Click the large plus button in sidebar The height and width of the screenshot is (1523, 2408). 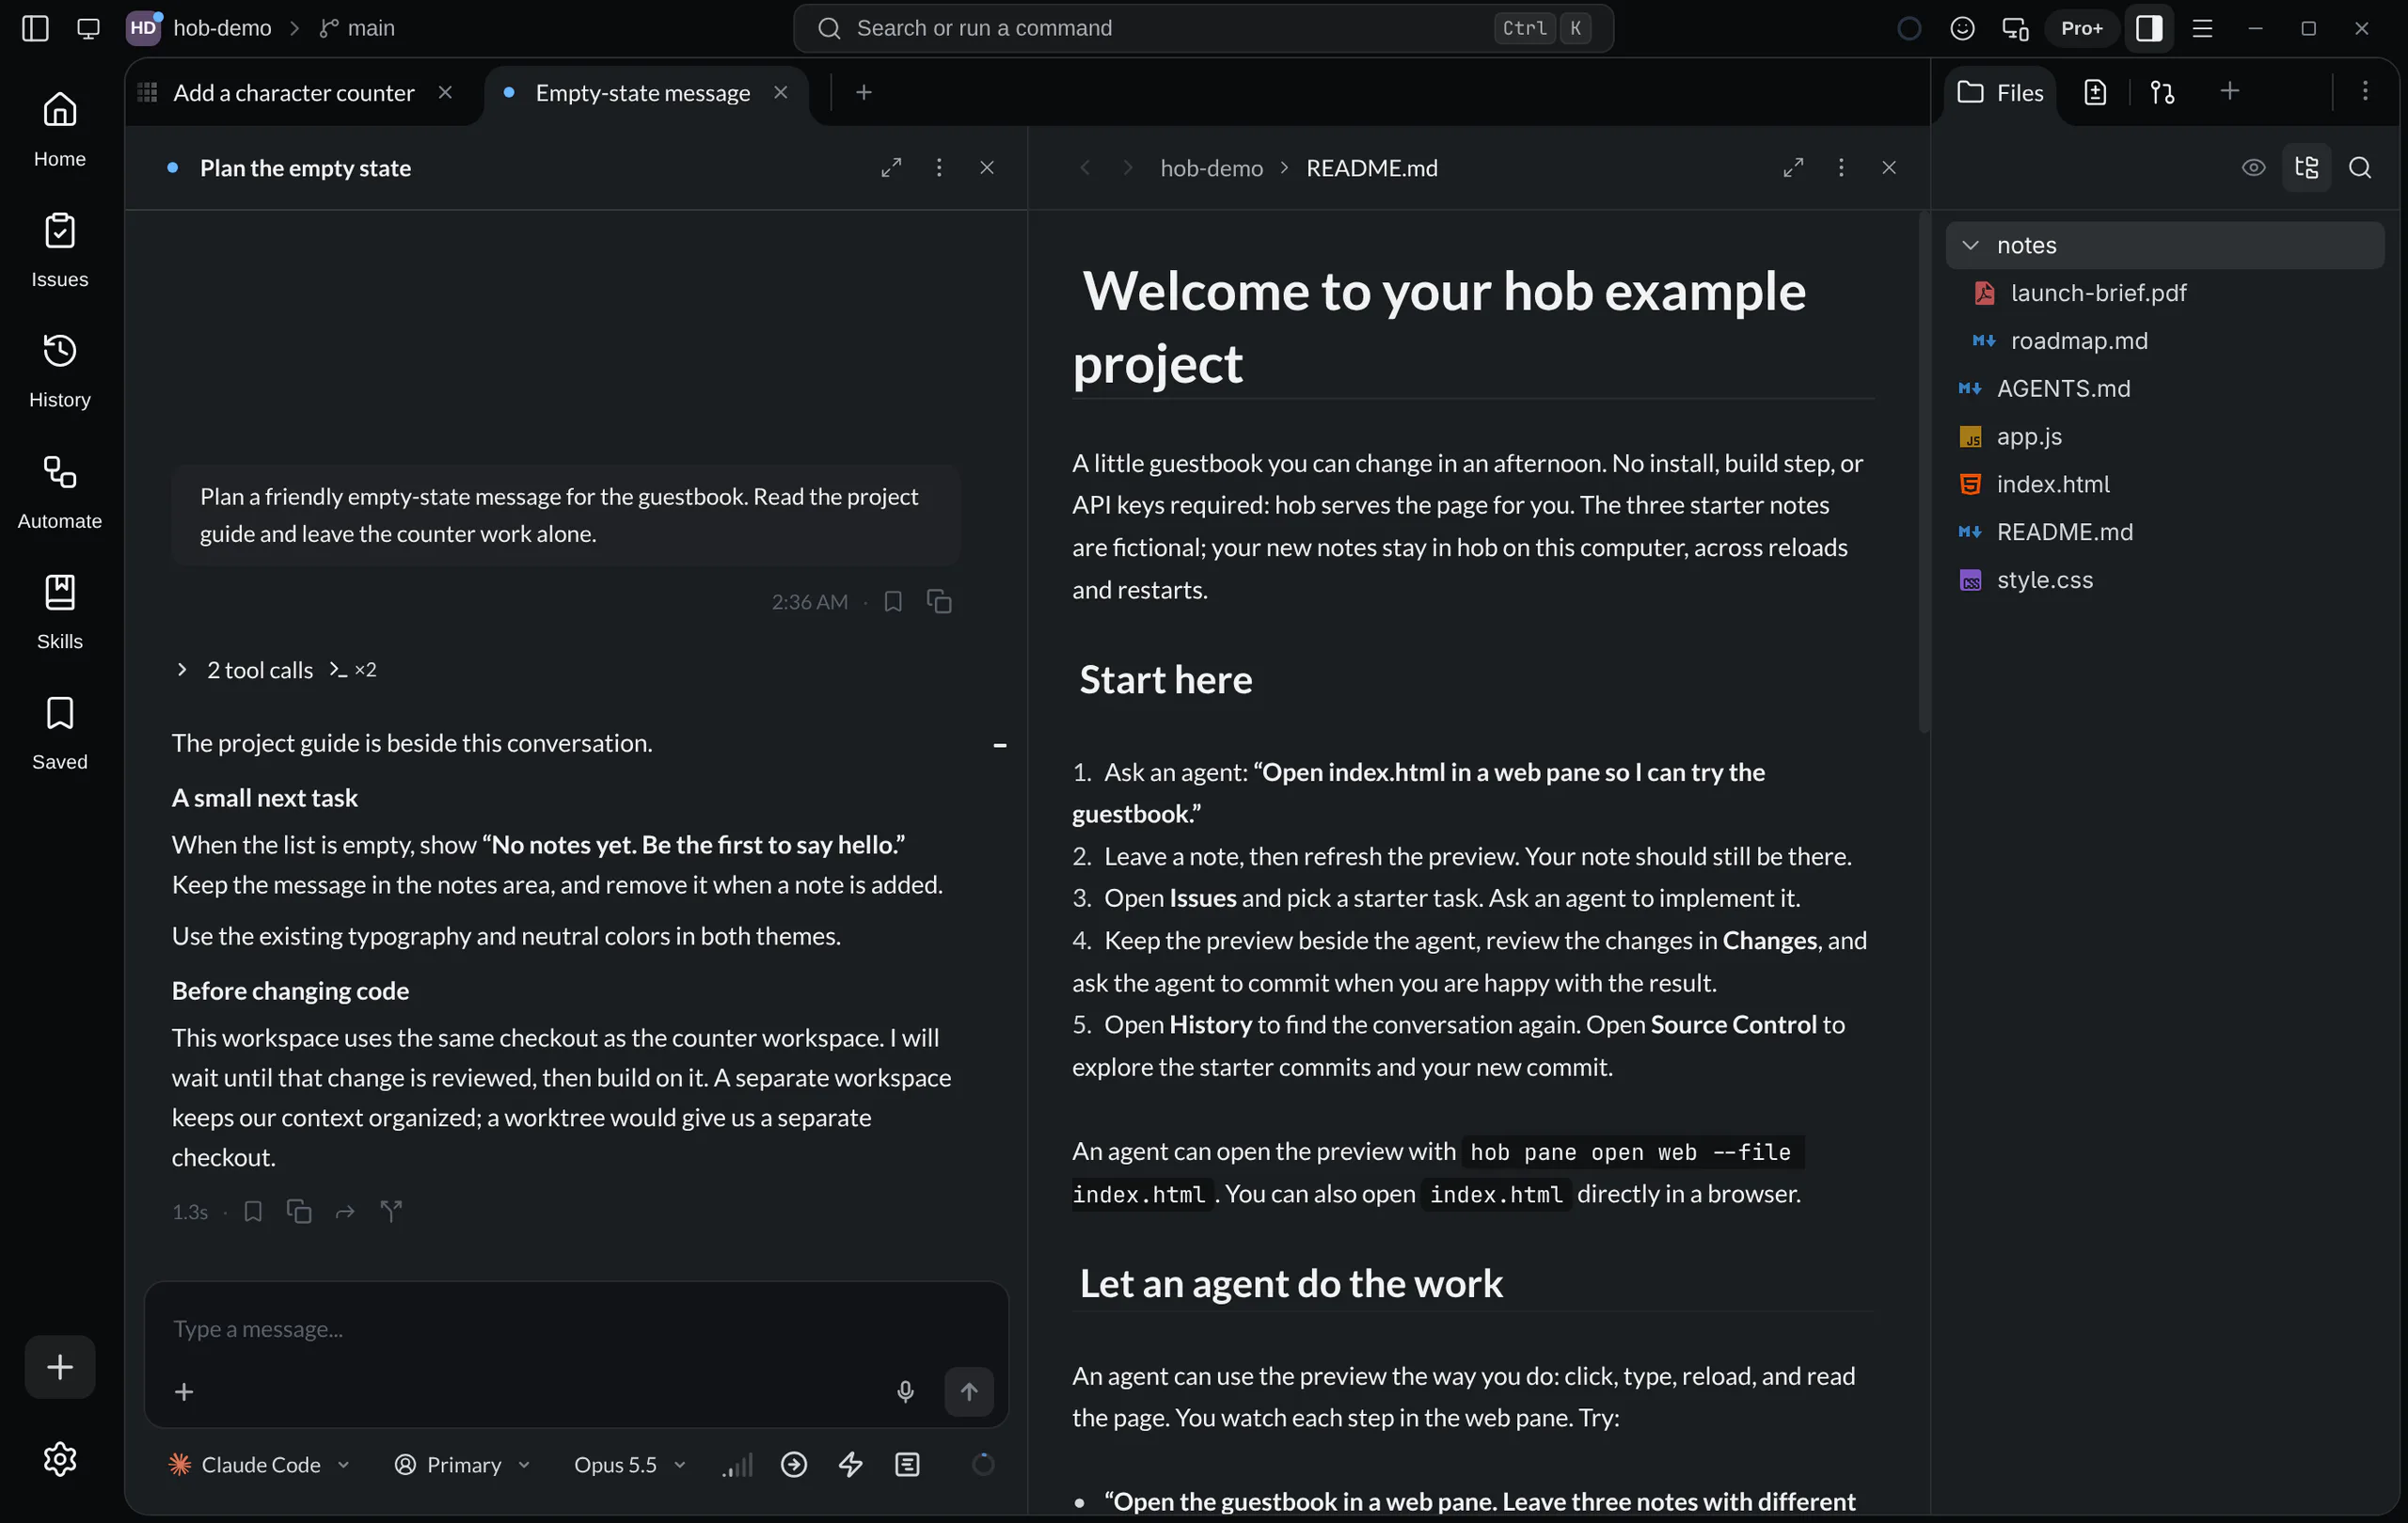(59, 1366)
